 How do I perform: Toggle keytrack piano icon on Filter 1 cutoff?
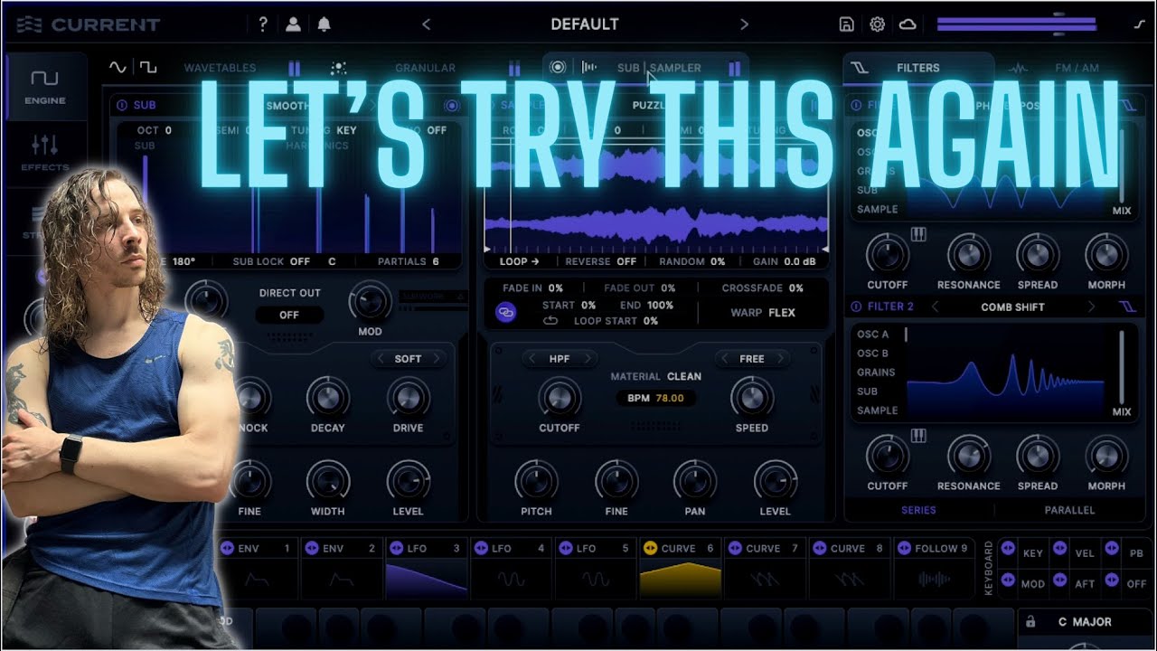(918, 235)
